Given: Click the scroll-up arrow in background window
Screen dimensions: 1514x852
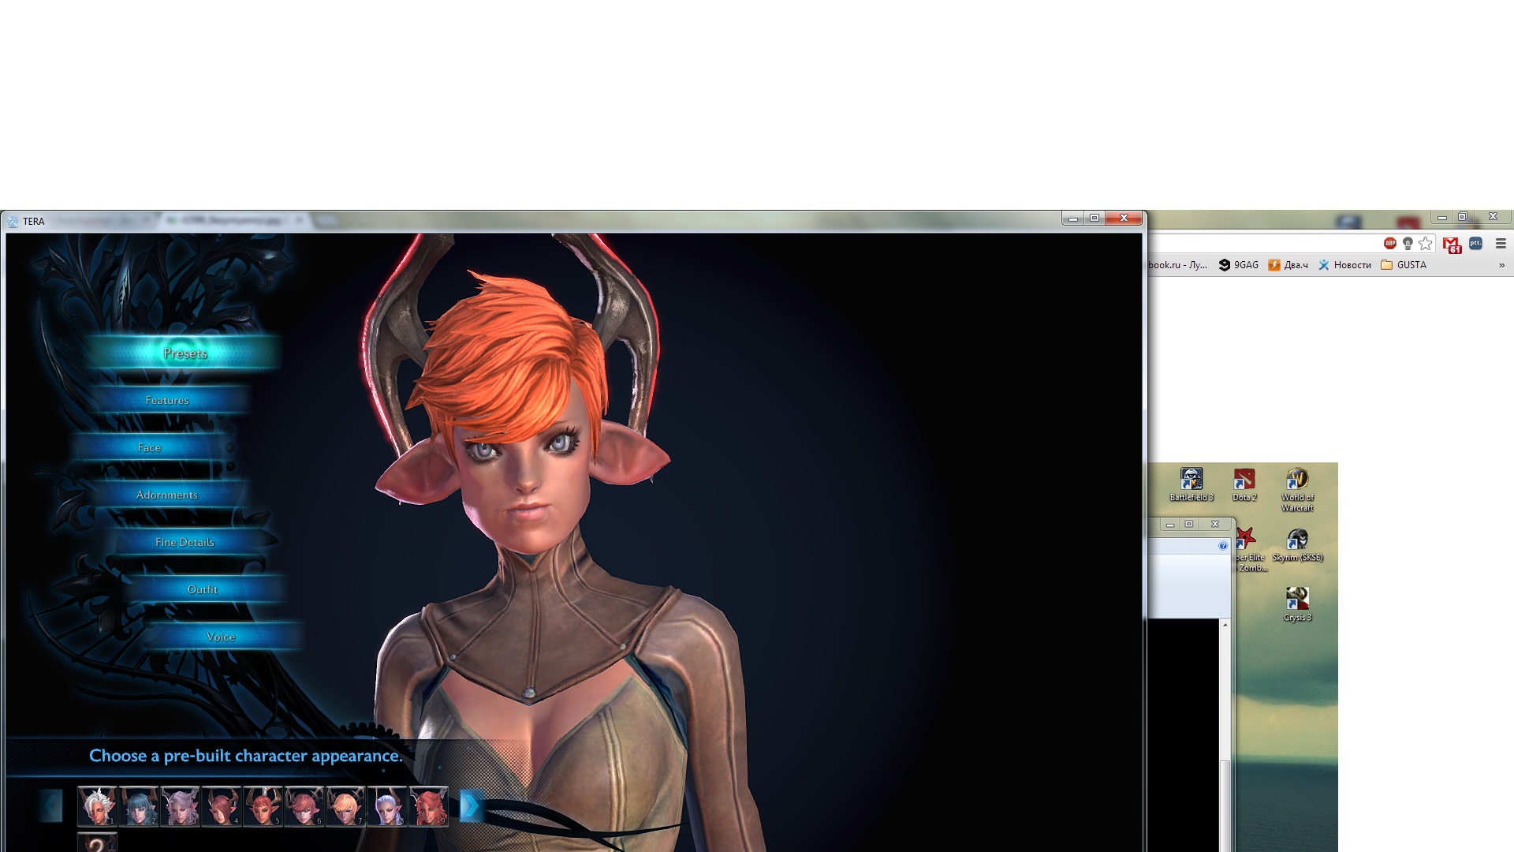Looking at the screenshot, I should pos(1225,625).
